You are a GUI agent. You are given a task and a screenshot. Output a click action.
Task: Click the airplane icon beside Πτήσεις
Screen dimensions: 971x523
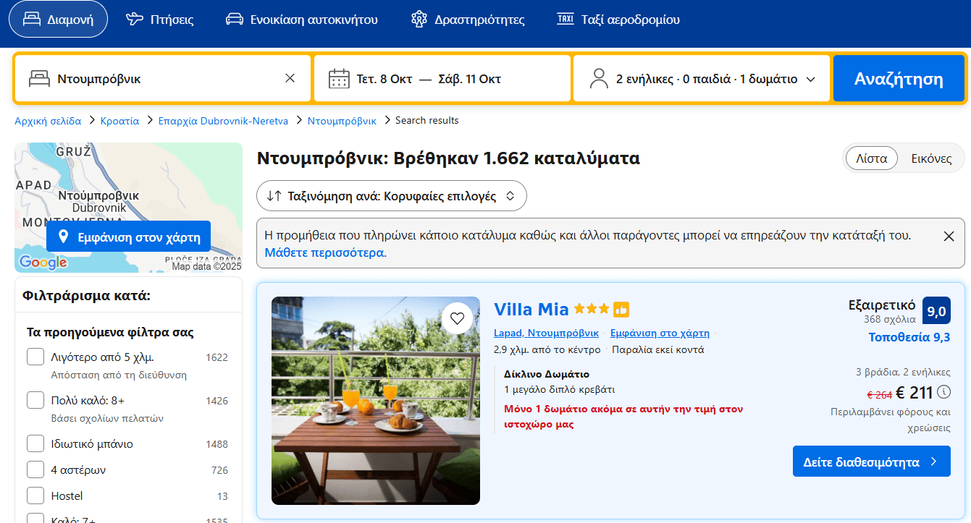coord(135,20)
